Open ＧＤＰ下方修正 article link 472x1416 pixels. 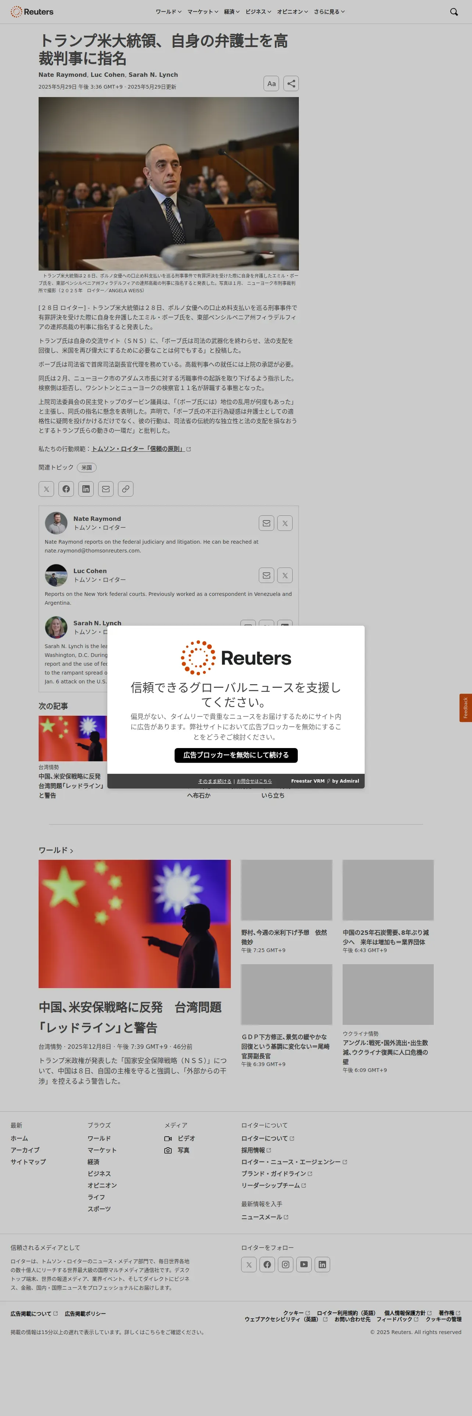tap(285, 1046)
